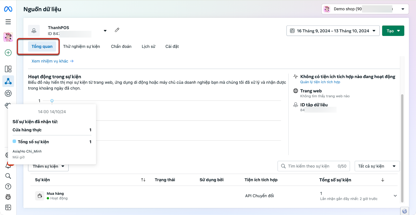
Task: Click the pencil edit name icon
Action: [x=117, y=30]
